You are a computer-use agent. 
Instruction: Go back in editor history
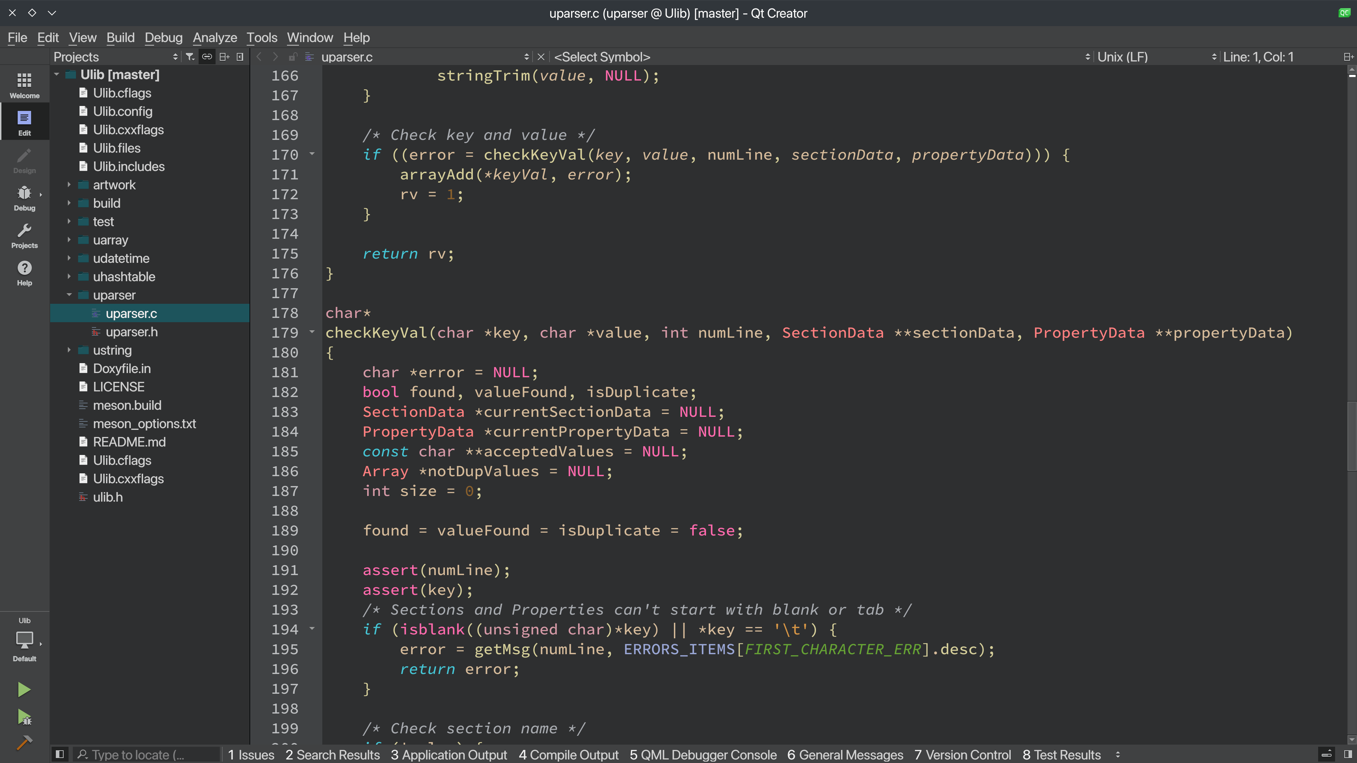coord(259,57)
